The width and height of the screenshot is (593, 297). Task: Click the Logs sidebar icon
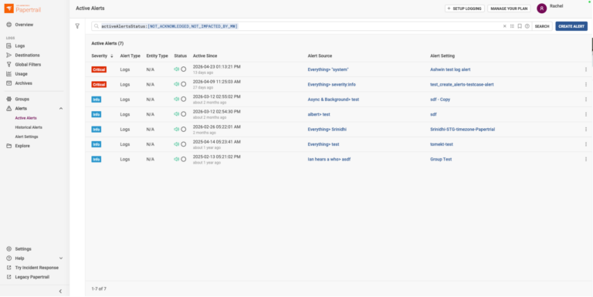(8, 46)
